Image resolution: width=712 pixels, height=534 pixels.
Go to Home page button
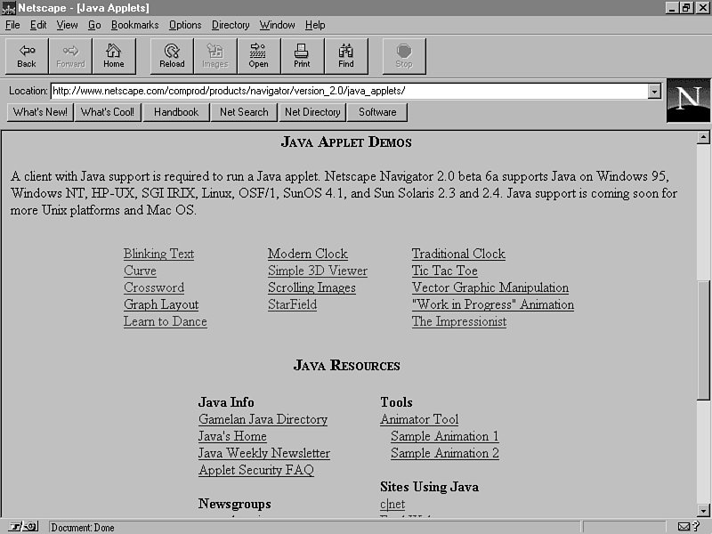(114, 56)
